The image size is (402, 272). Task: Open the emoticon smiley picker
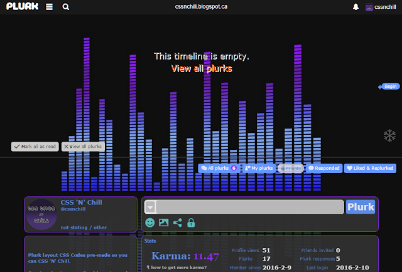click(150, 222)
